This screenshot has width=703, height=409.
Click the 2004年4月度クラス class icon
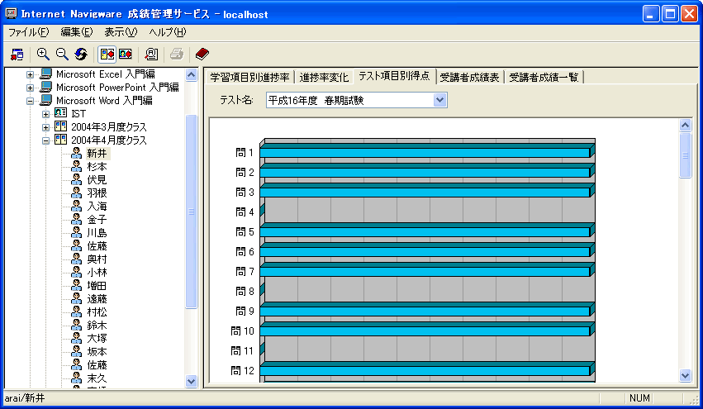pyautogui.click(x=61, y=140)
